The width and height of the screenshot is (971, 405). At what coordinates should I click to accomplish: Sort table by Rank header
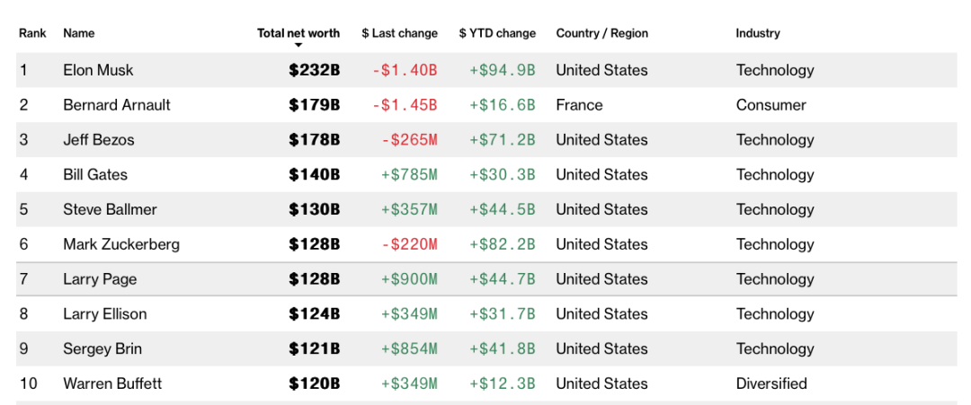point(32,33)
